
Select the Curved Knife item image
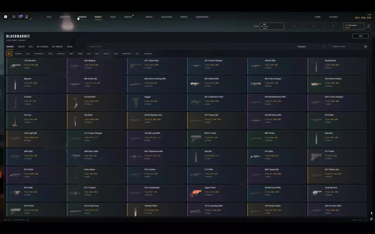(75, 102)
